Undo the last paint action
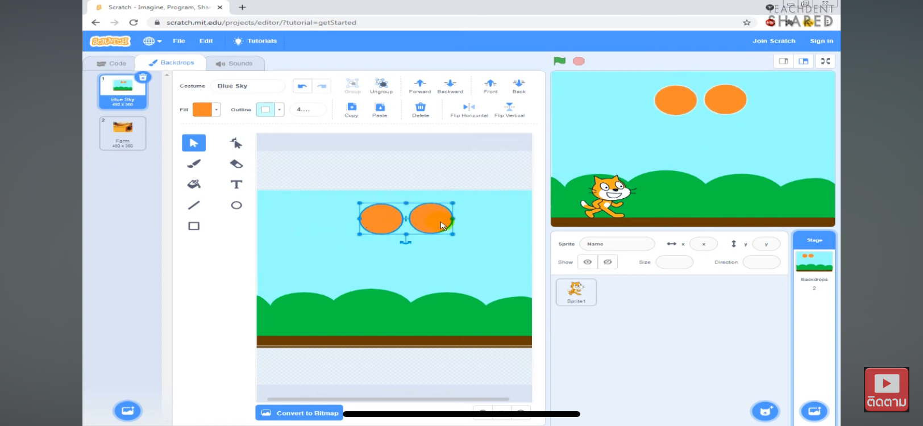The image size is (923, 426). (302, 86)
